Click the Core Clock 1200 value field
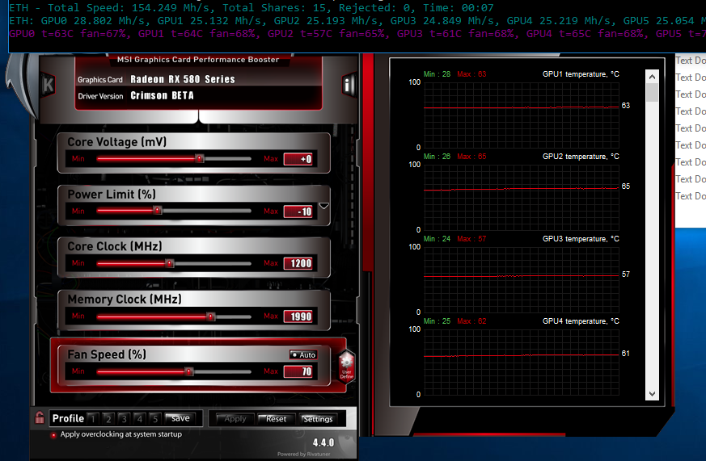706x461 pixels. point(298,263)
